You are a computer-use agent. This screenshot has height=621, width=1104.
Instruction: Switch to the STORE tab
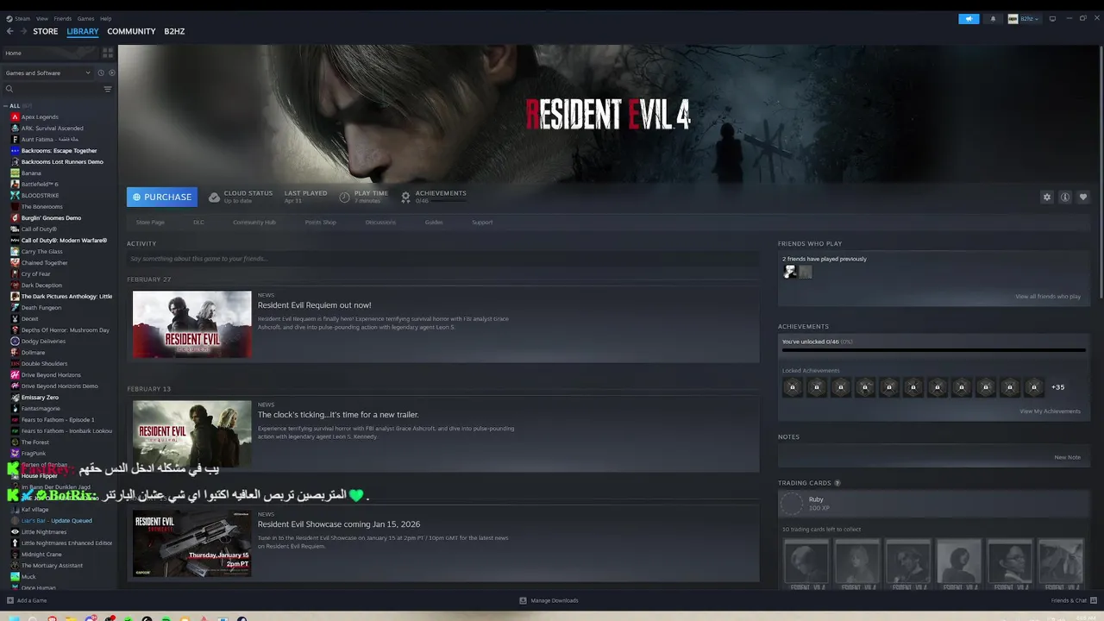(46, 31)
